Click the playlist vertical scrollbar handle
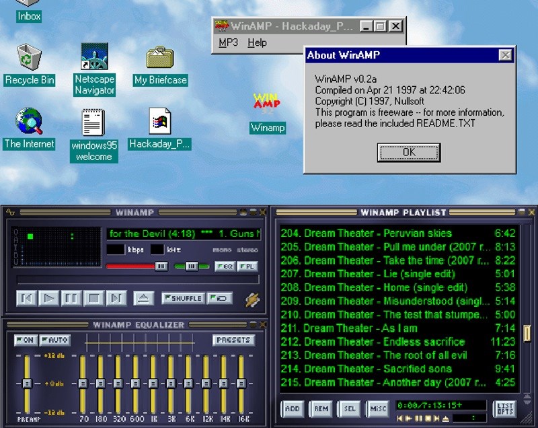Viewport: 538px width, 428px height. (527, 333)
